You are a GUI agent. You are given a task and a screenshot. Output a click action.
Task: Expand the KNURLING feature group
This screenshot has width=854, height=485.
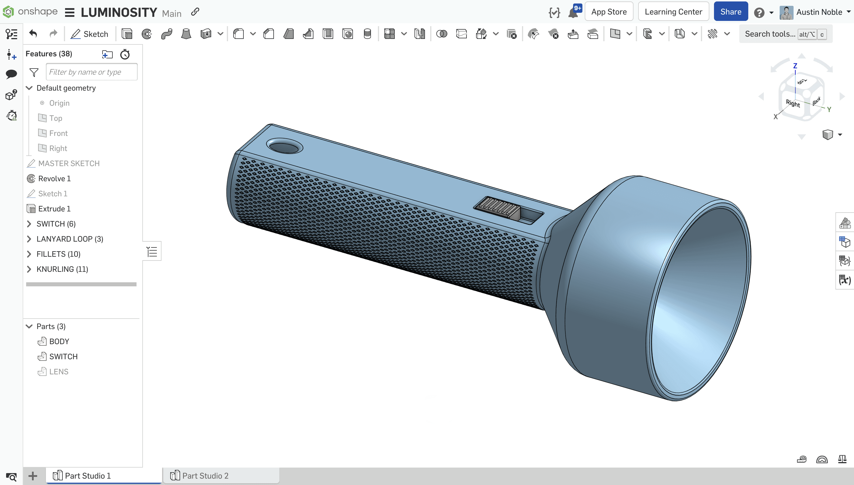[29, 269]
